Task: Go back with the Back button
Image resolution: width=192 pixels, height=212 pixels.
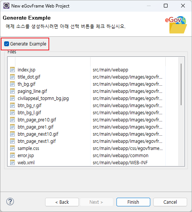Action: tap(62, 202)
